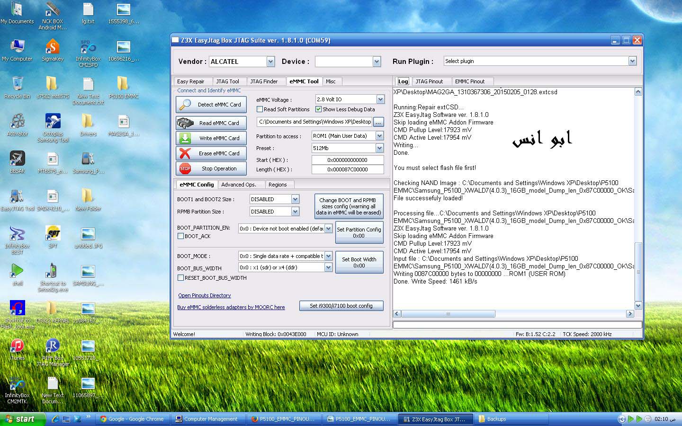Check RESET_BOOT_BUS_WIDTH checkbox

pos(180,278)
